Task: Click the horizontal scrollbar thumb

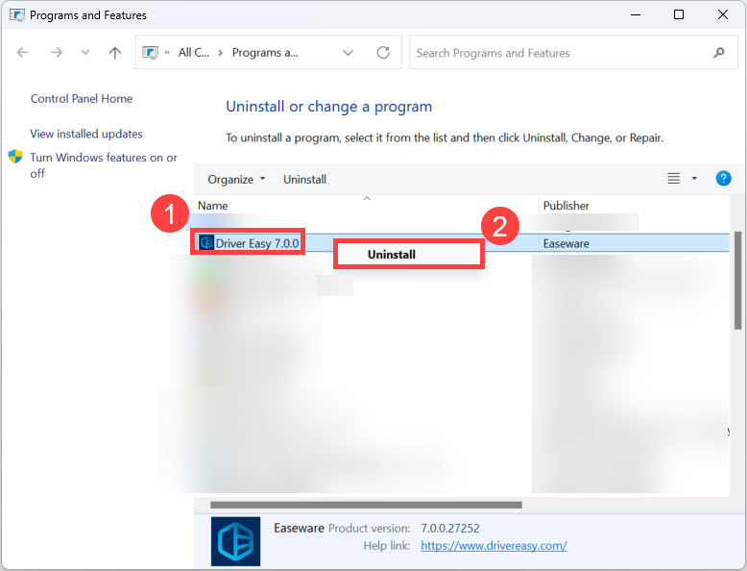Action: (365, 504)
